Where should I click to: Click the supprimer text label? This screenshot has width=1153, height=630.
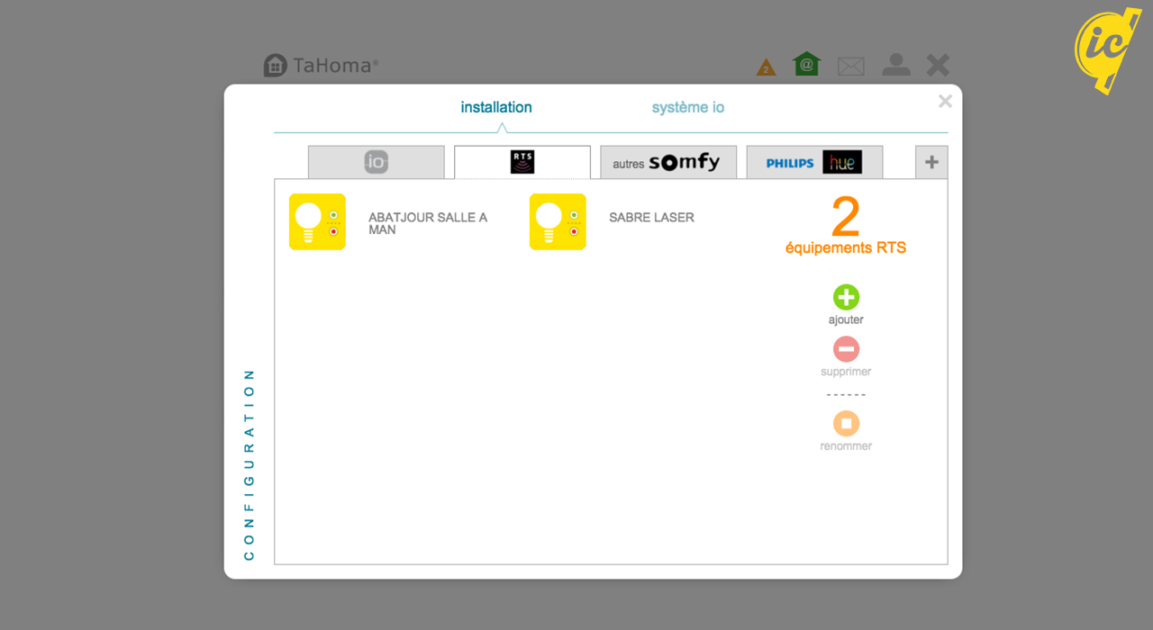pyautogui.click(x=846, y=371)
